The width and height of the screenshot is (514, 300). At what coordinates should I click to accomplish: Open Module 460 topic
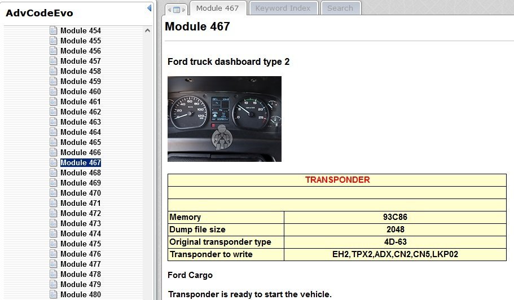pyautogui.click(x=81, y=91)
